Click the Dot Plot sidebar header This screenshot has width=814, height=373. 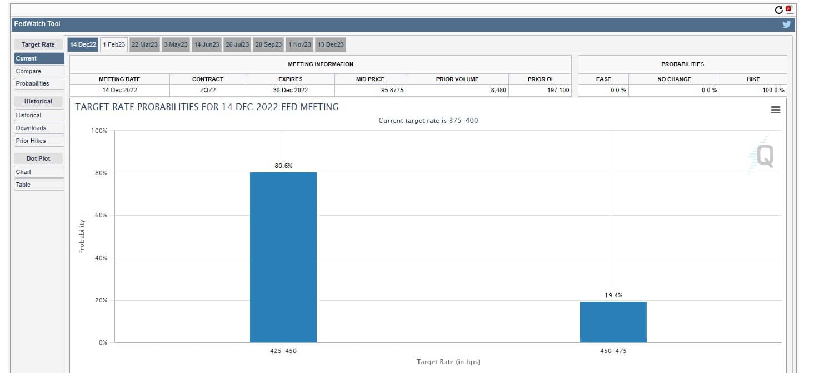(x=38, y=158)
